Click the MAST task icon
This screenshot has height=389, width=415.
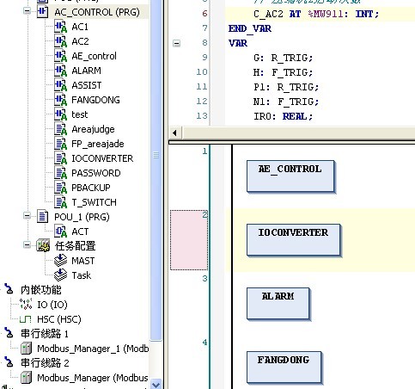(x=60, y=261)
